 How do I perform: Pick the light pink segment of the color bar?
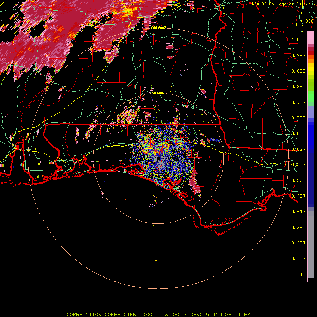tap(311, 38)
